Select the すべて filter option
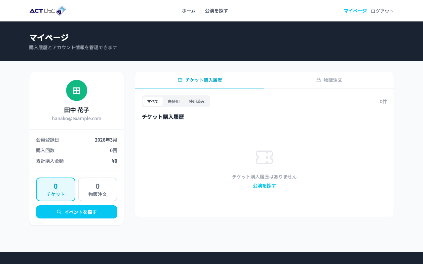Viewport: 423px width, 264px height. pyautogui.click(x=153, y=101)
